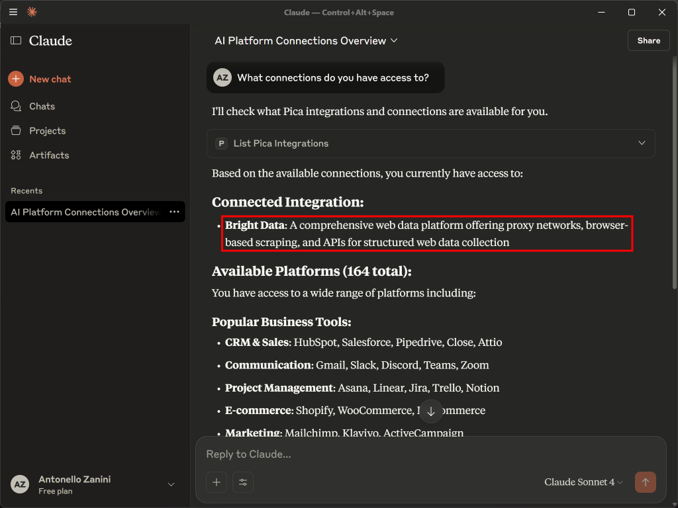Click the Claude starburst logo icon
This screenshot has width=678, height=508.
click(x=31, y=12)
